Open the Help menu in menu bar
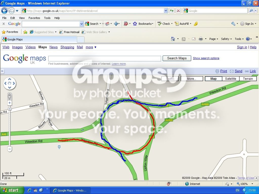The image size is (259, 194). (57, 18)
